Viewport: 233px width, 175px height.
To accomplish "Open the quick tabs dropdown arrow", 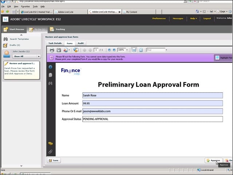I will pos(18,12).
